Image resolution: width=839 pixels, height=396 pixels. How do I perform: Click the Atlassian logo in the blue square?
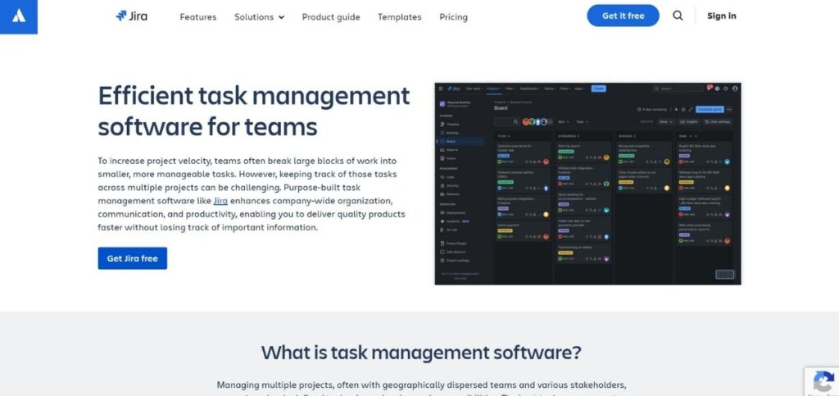coord(19,16)
